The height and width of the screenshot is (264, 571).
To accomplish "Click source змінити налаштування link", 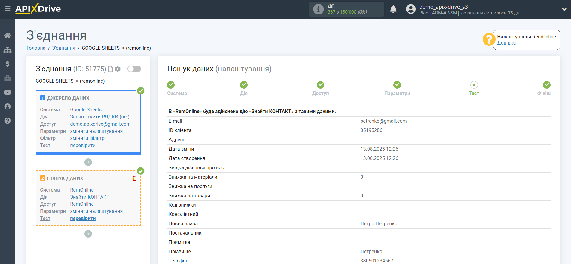I will [96, 131].
